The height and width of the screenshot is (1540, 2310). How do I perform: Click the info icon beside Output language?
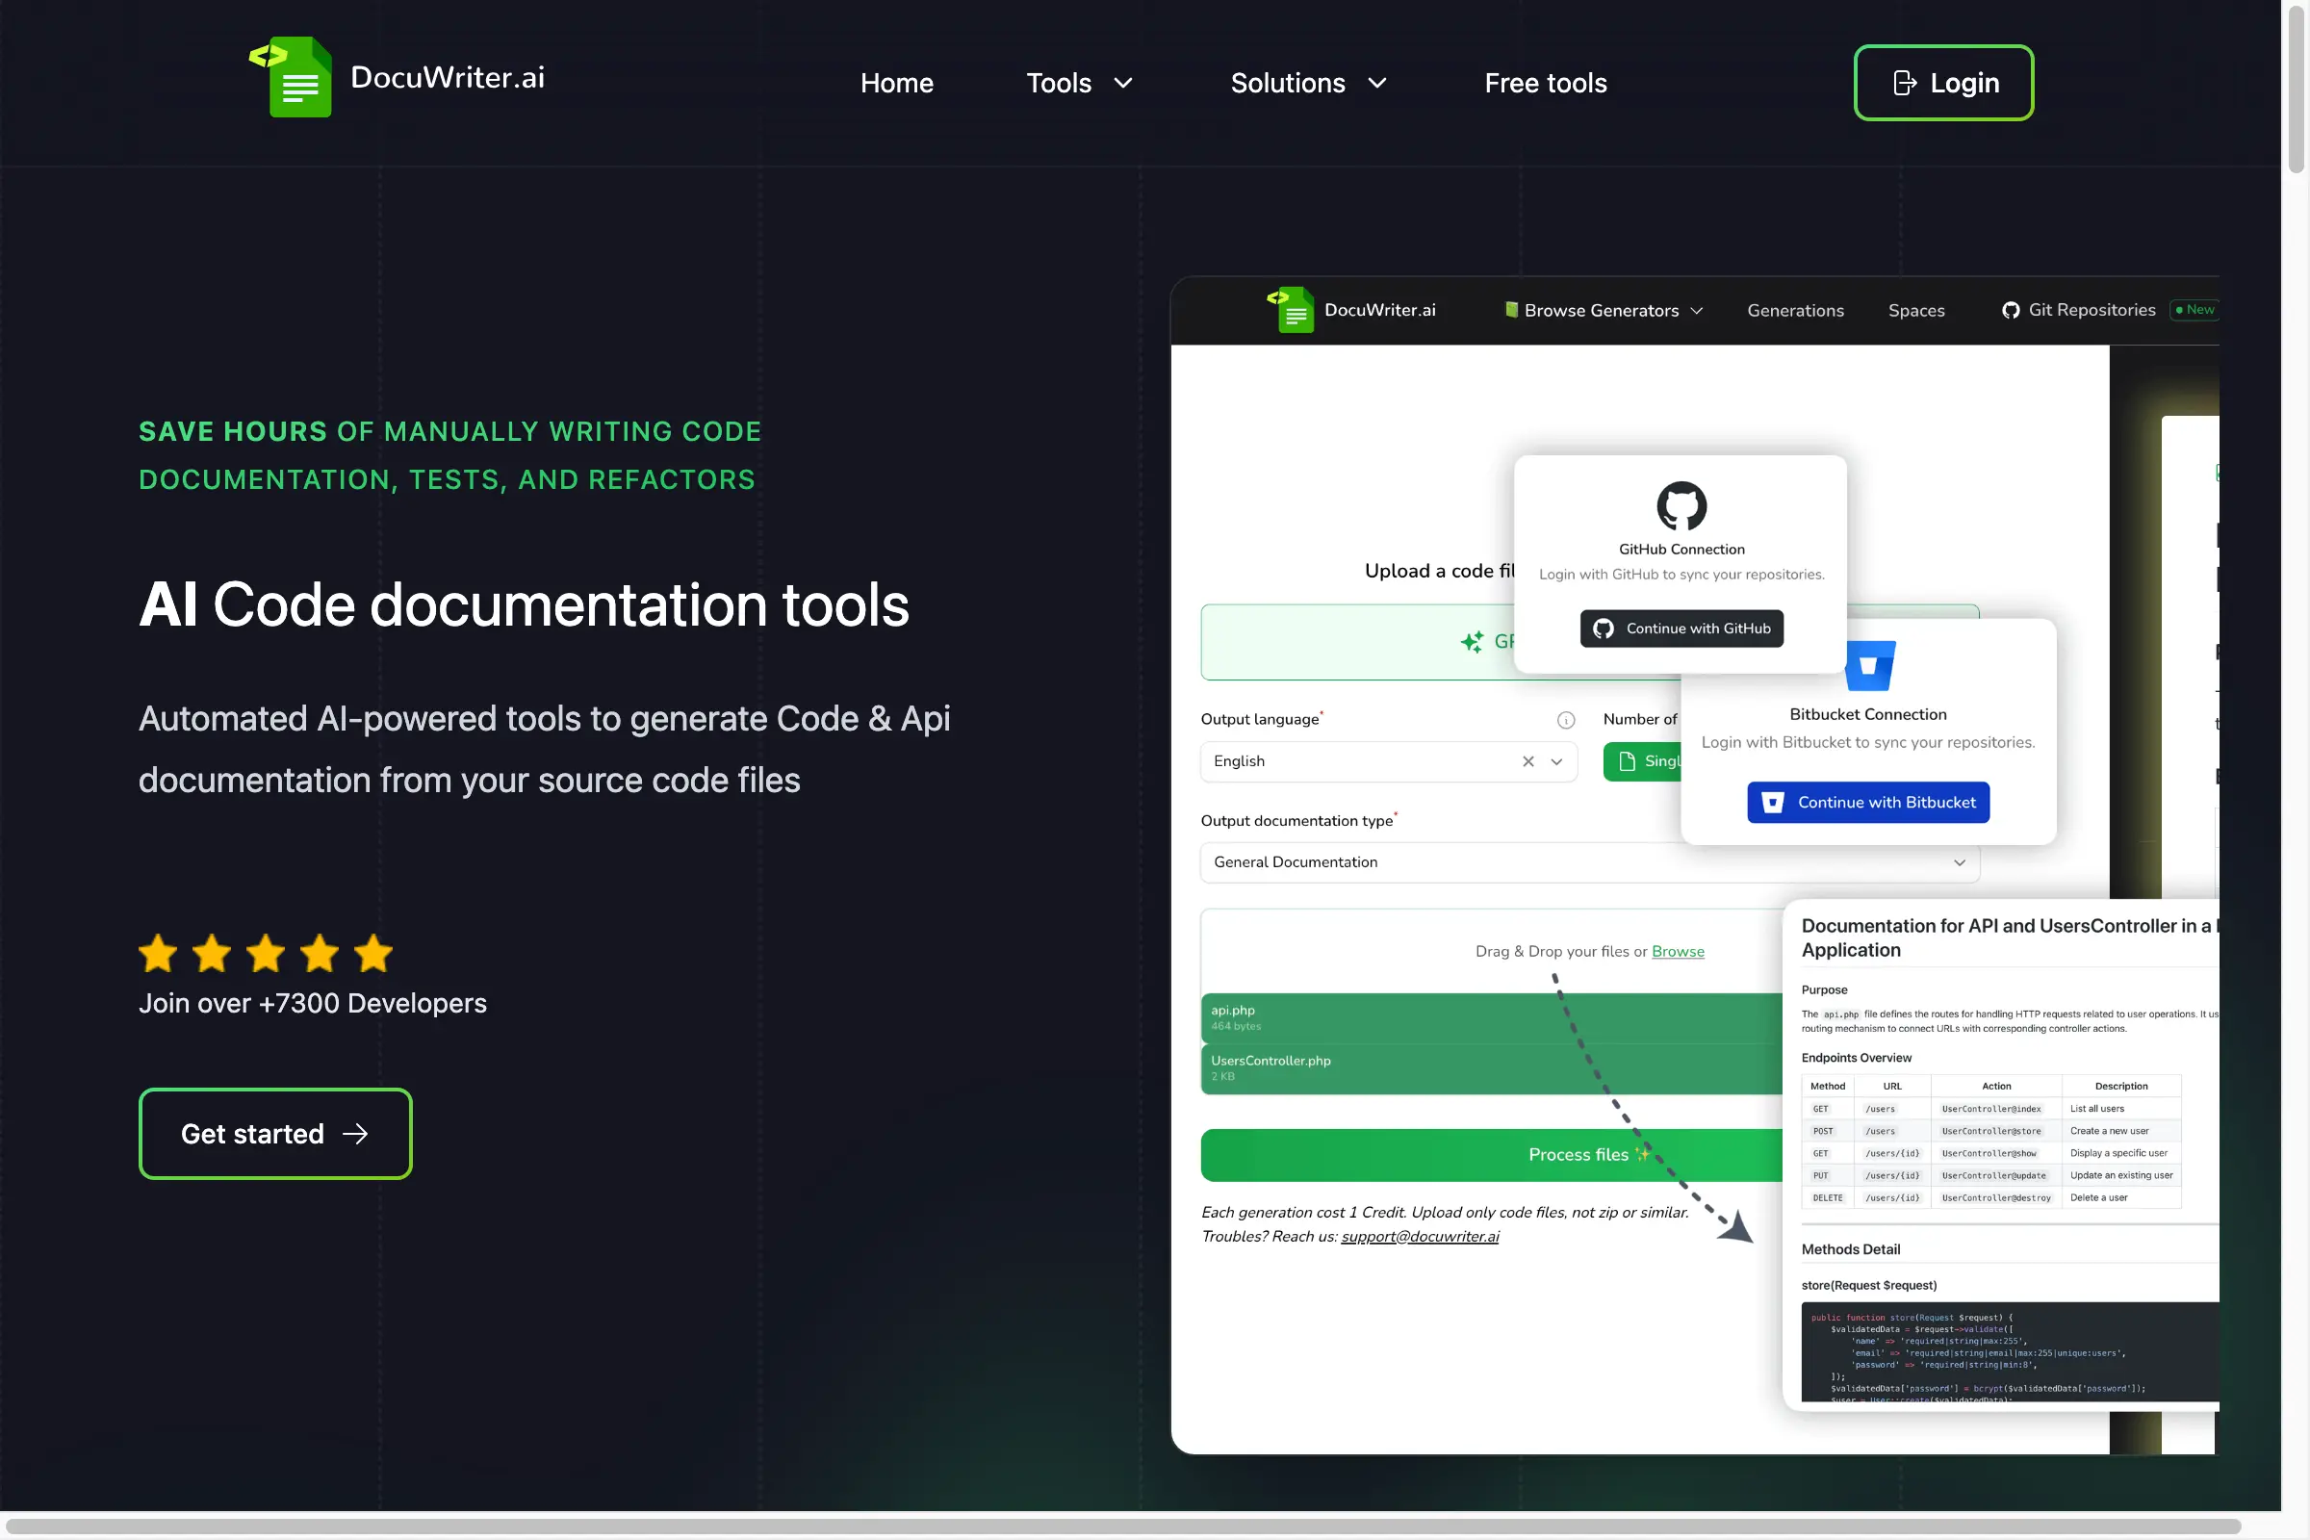pos(1566,720)
